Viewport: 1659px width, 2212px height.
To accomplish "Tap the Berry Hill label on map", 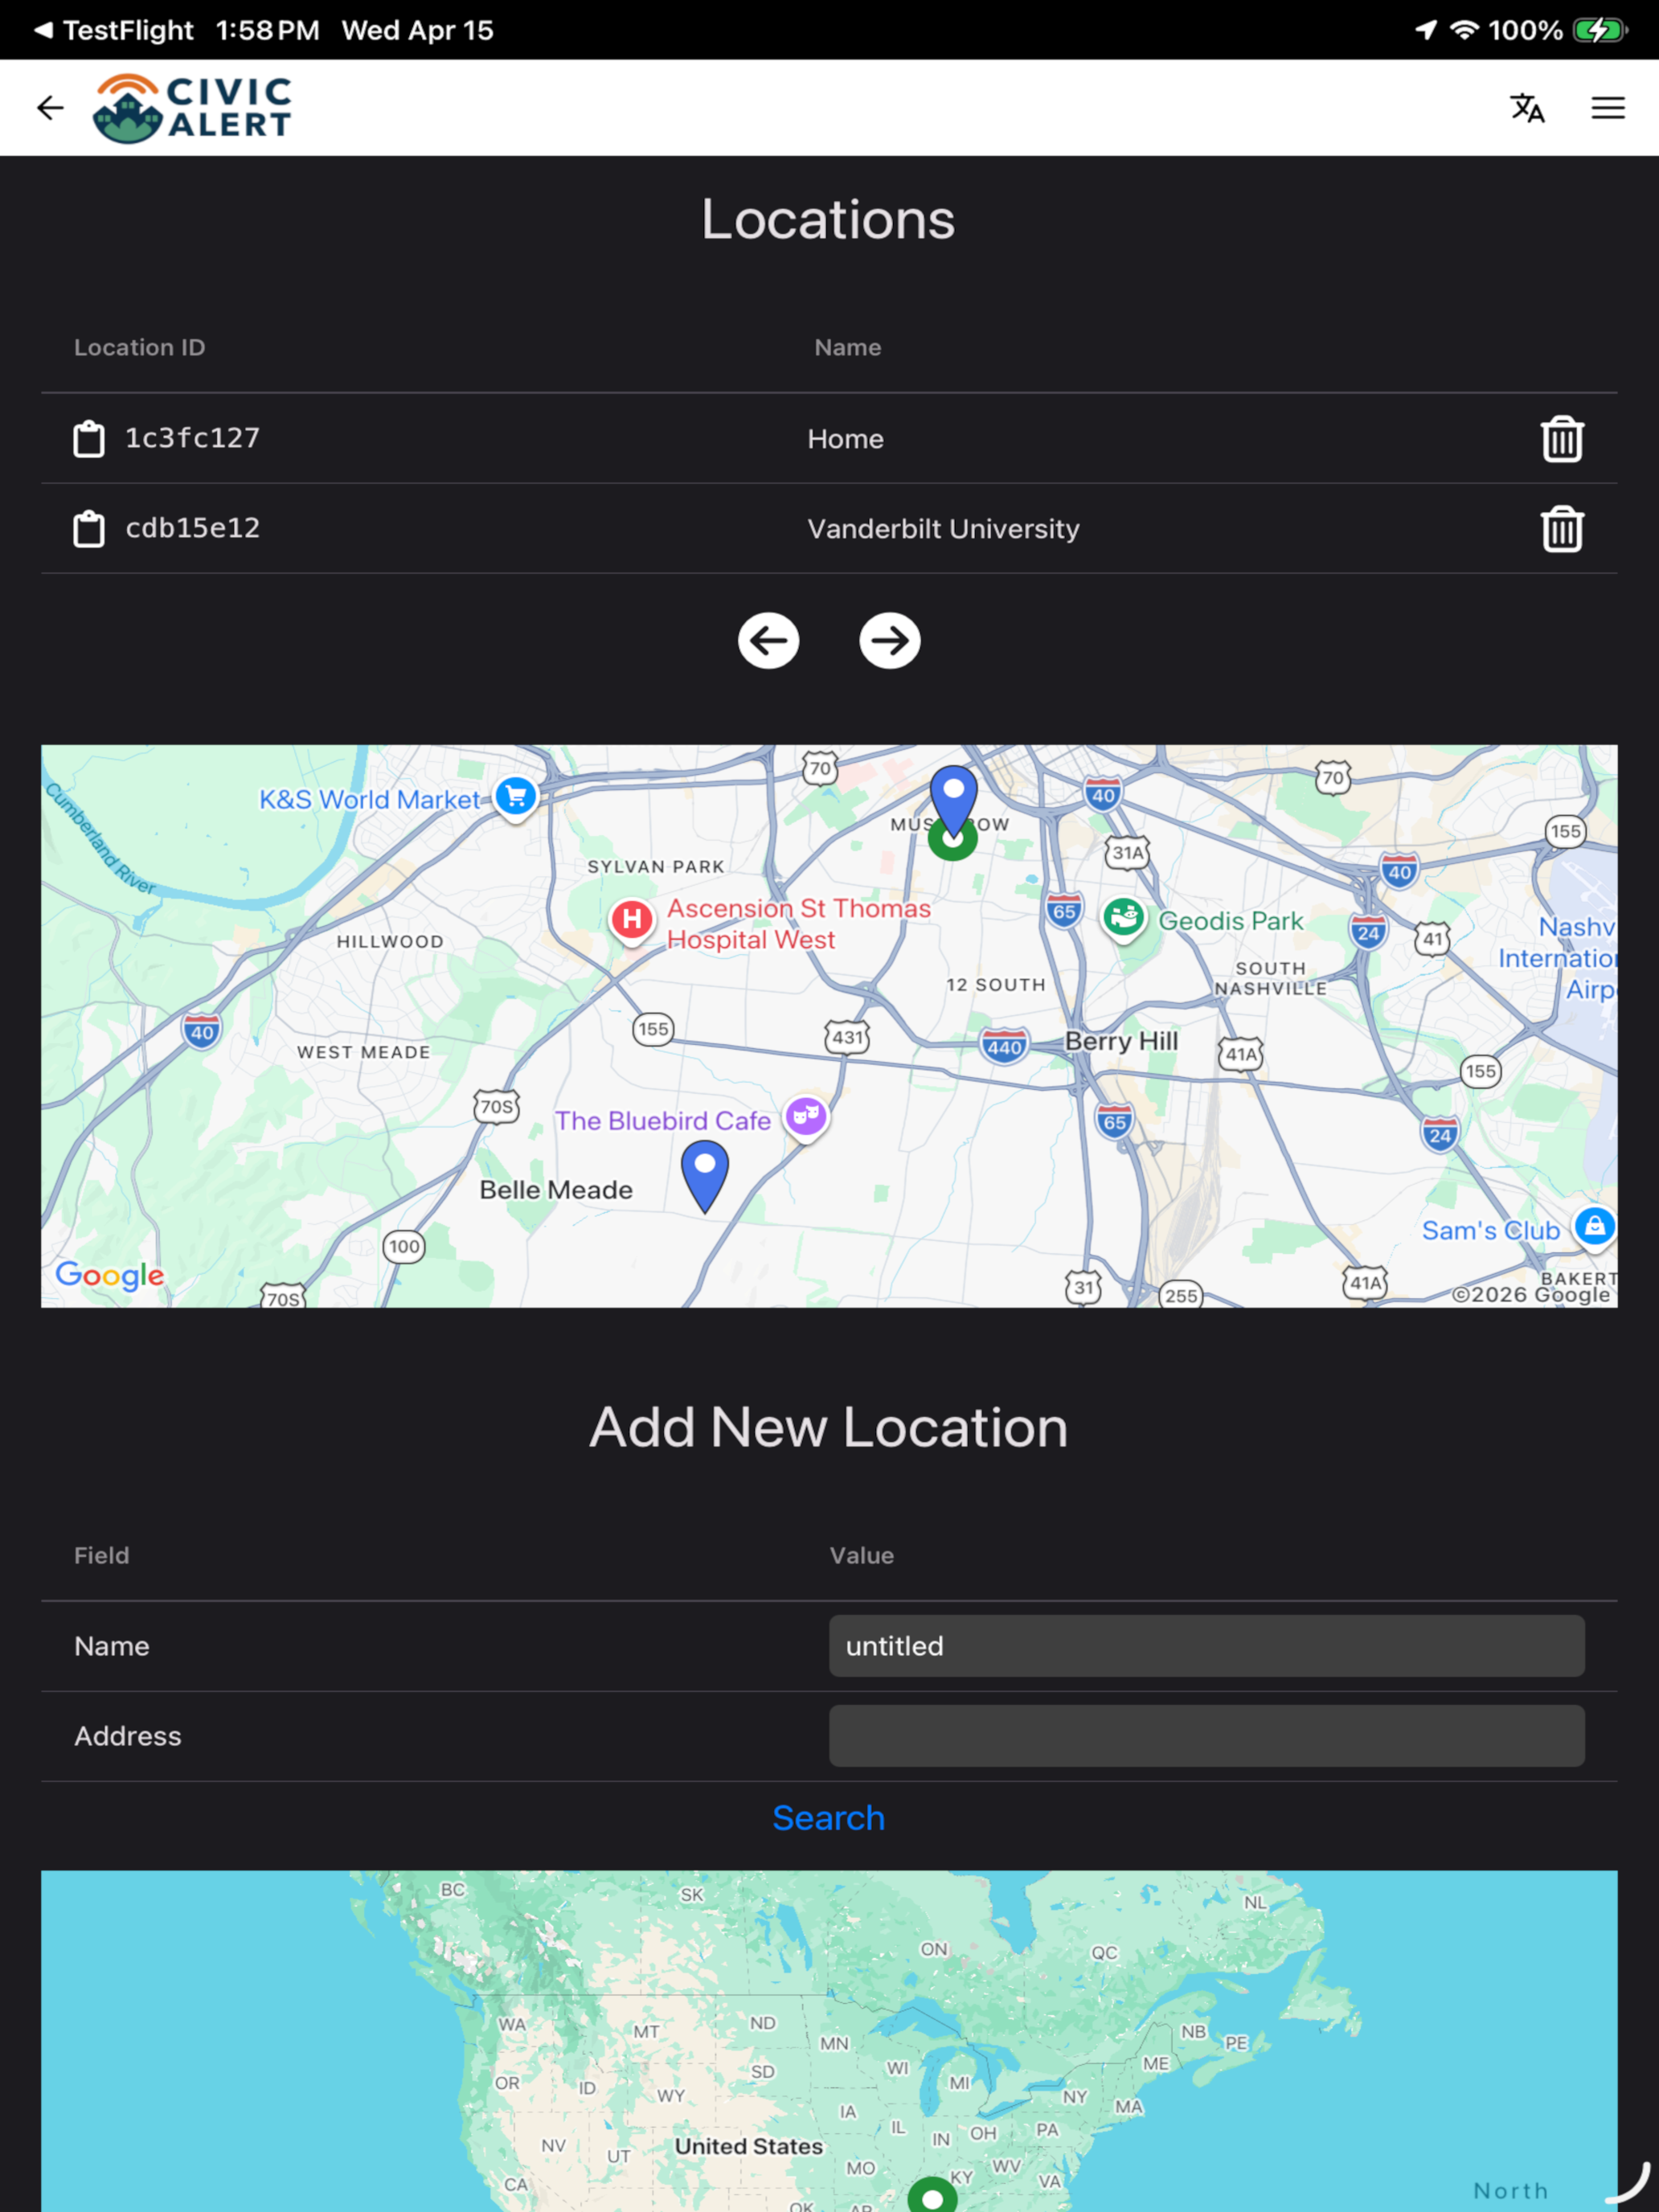I will point(1121,1041).
